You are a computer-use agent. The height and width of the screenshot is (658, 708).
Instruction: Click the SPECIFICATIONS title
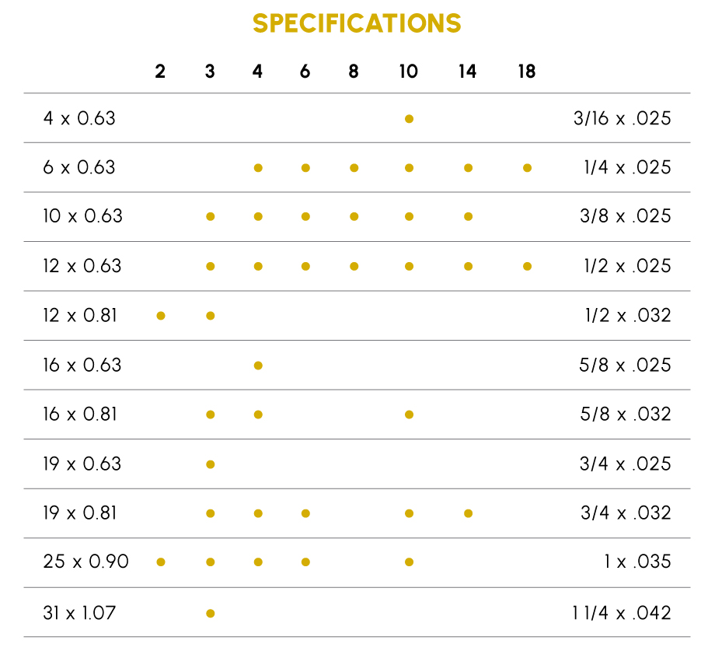[357, 23]
